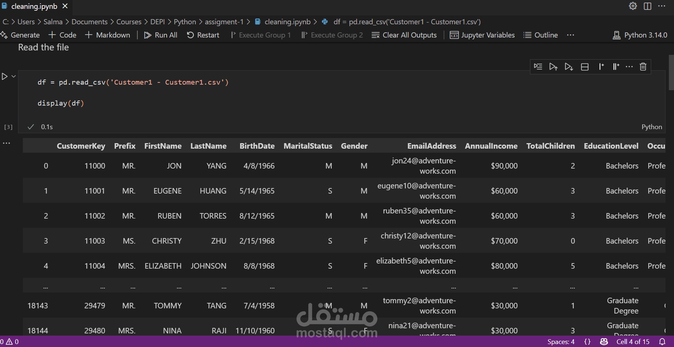Open notifications bell in status bar
Screen dimensions: 674x347
click(x=662, y=341)
